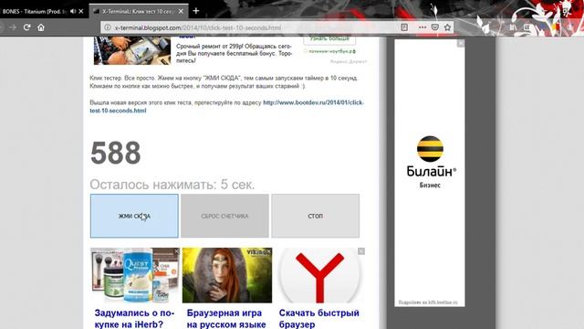Click the 588 click counter number
584x329 pixels.
click(x=116, y=153)
